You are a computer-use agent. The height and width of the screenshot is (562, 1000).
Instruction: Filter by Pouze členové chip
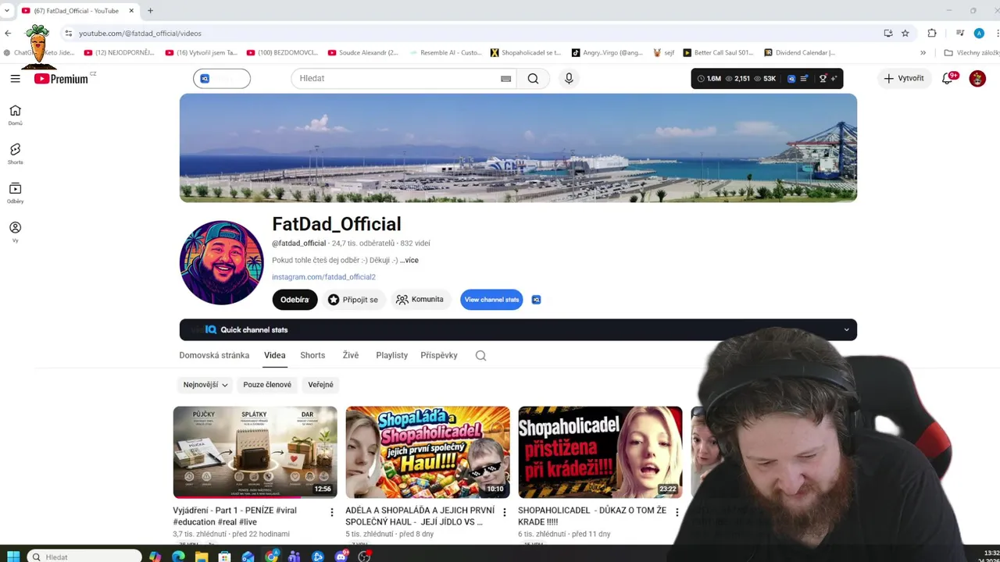coord(267,385)
